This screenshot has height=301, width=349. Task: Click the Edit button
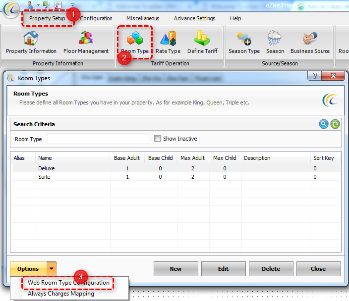[224, 268]
